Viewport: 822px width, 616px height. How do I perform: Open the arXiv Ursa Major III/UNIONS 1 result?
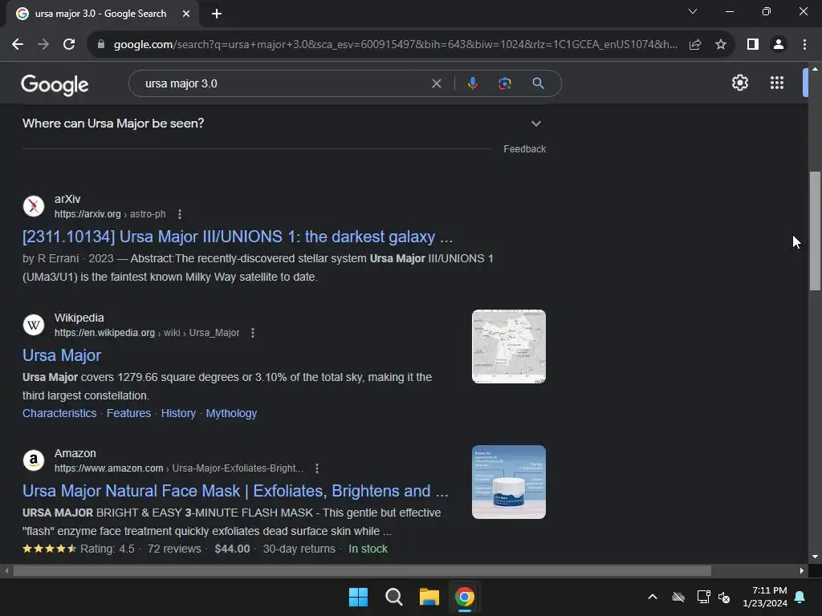[x=238, y=237]
